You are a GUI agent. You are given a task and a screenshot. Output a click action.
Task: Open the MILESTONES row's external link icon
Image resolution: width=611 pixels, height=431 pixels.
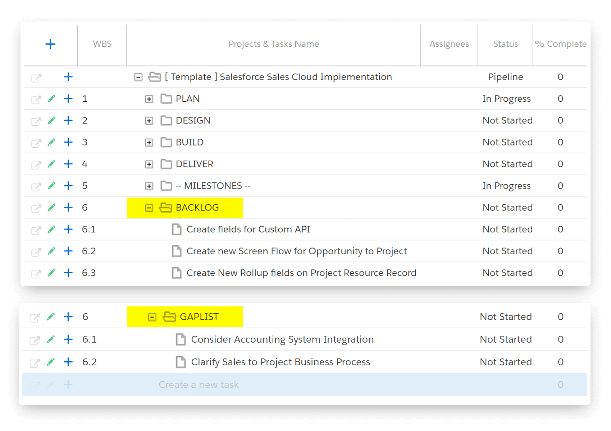(36, 187)
